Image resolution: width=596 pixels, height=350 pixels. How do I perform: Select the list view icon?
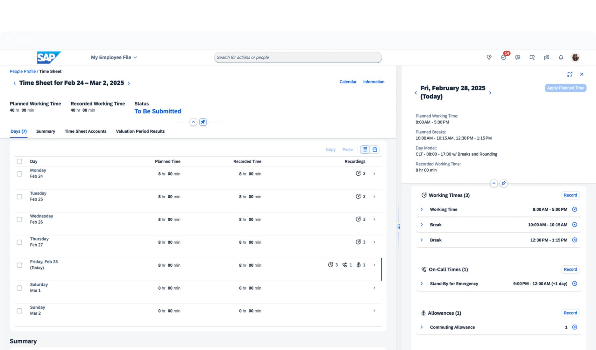365,149
